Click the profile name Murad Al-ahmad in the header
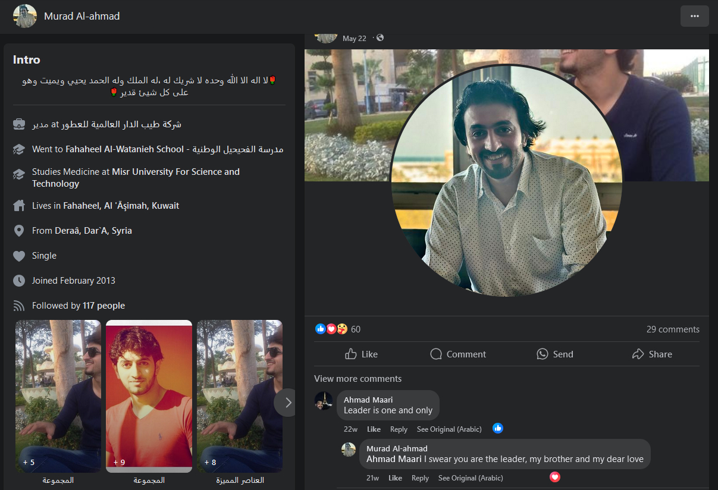This screenshot has height=490, width=718. coord(82,16)
